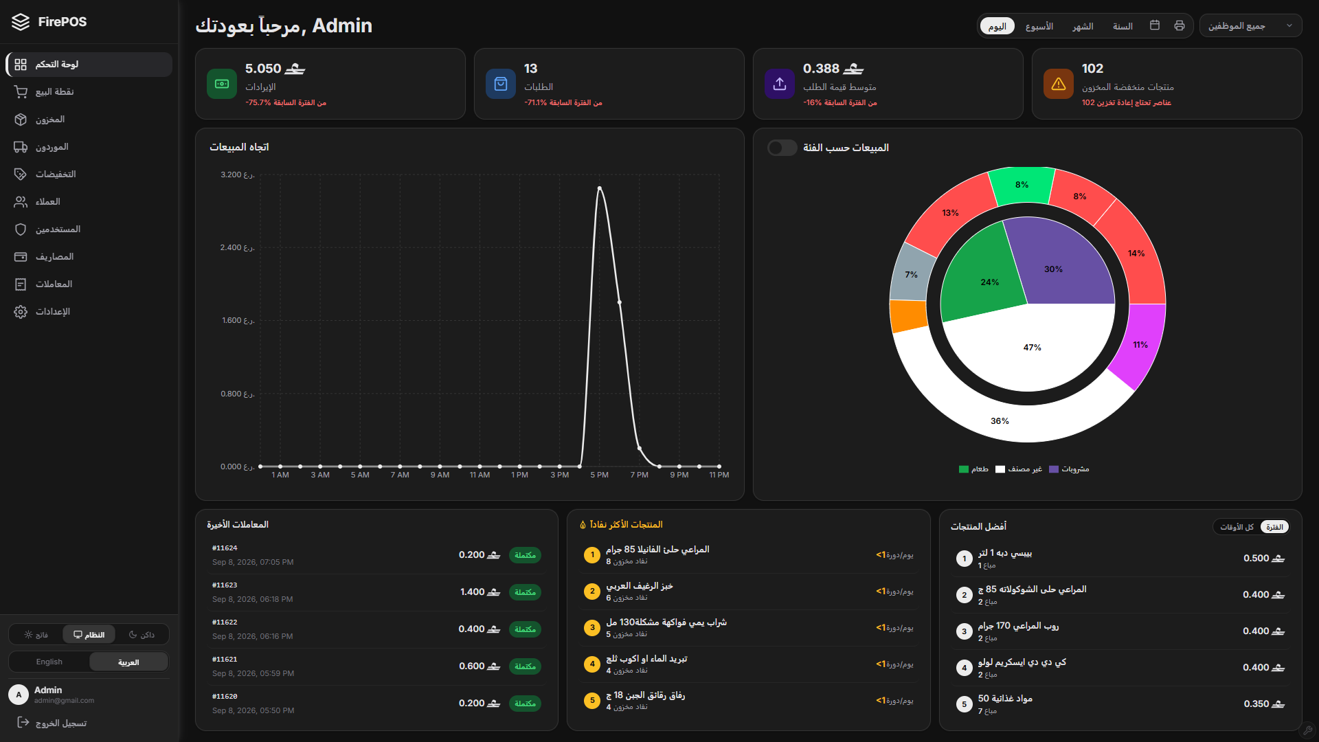Click the green food (طعام) legend swatch
This screenshot has width=1319, height=742.
coord(963,470)
